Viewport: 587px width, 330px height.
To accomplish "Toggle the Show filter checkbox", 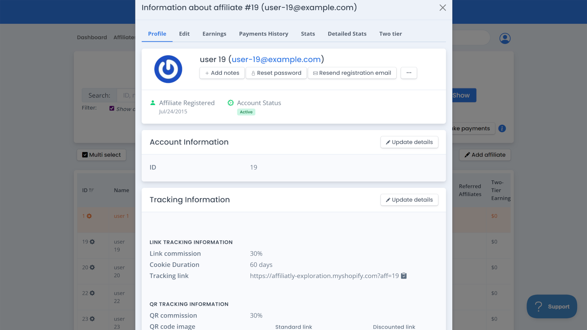I will point(112,108).
